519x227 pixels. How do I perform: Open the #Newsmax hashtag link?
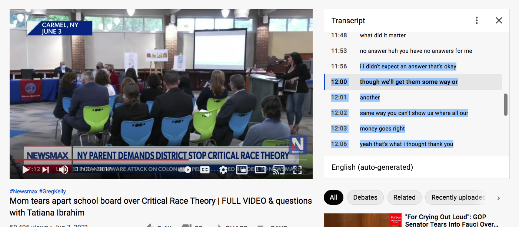tap(24, 192)
